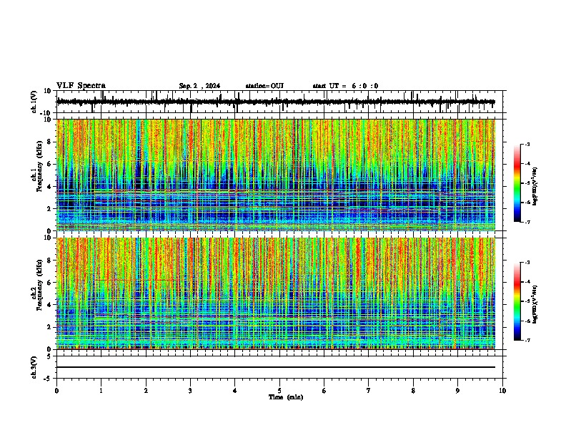Click tick label 1 on the time axis
The image size is (566, 438).
pos(101,391)
